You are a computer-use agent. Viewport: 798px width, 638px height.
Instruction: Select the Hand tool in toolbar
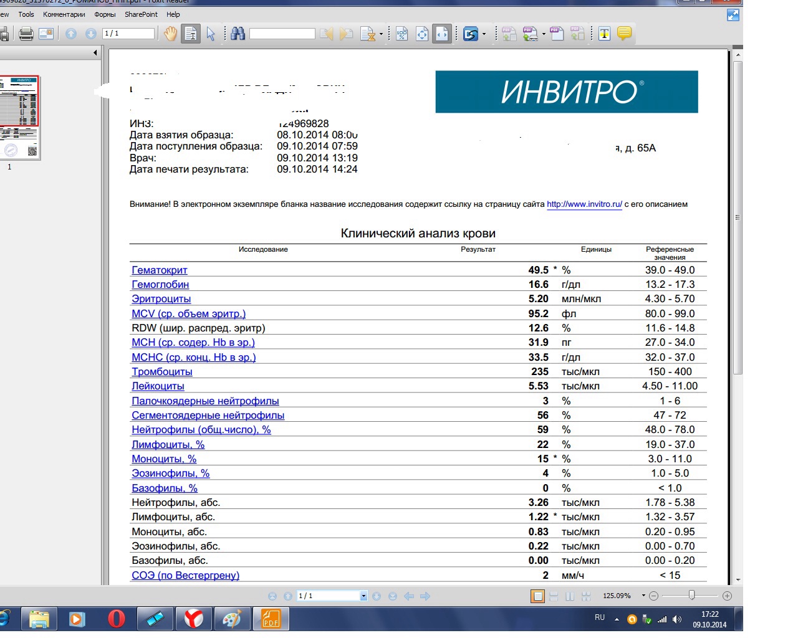point(170,34)
